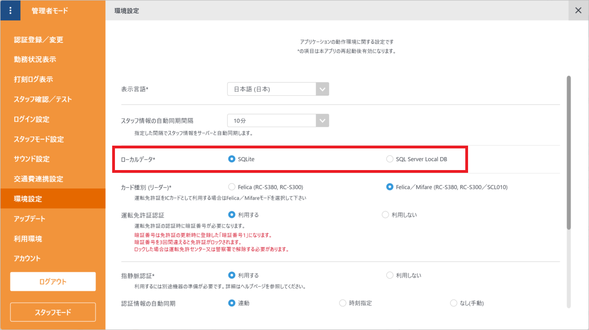Click the アプリケーションの動作環境 description text

point(347,41)
